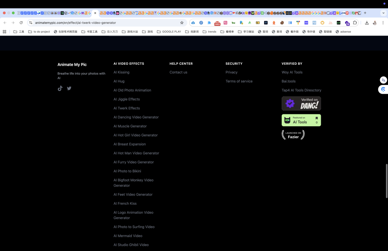388x251 pixels.
Task: Click the orange W circle extension icon
Action: (322, 23)
